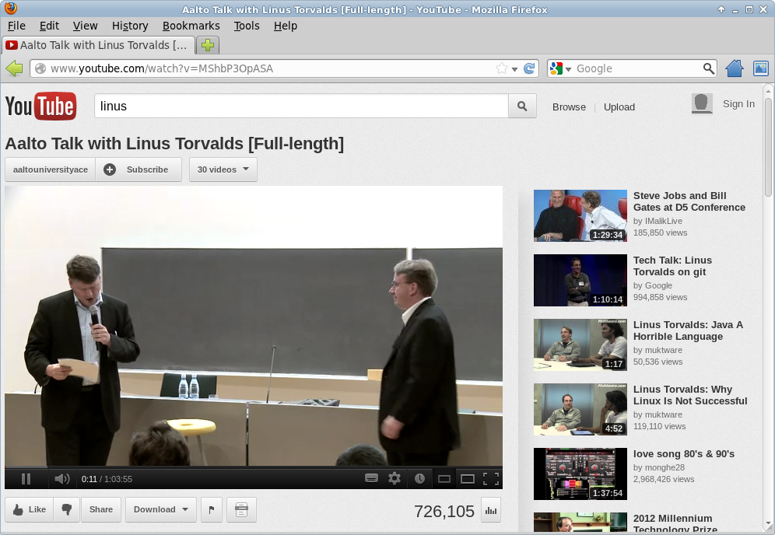Viewport: 775px width, 535px height.
Task: Go back with the green arrow
Action: [x=15, y=68]
